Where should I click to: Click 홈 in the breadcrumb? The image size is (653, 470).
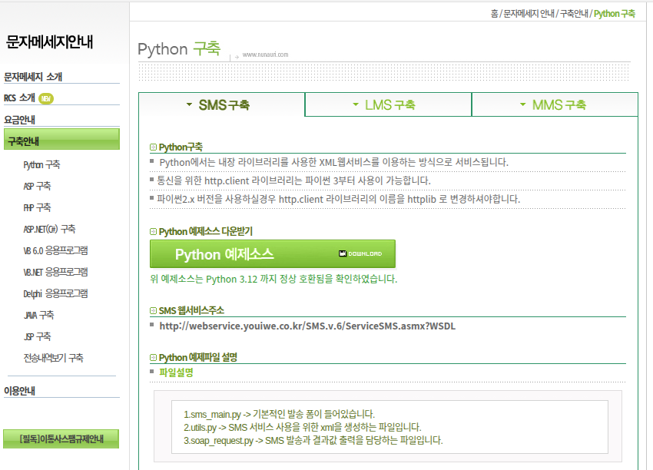tap(494, 14)
